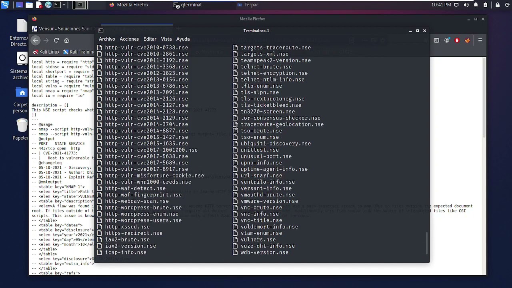Click the 10:41 PM panel clock
The image size is (512, 288).
click(441, 5)
